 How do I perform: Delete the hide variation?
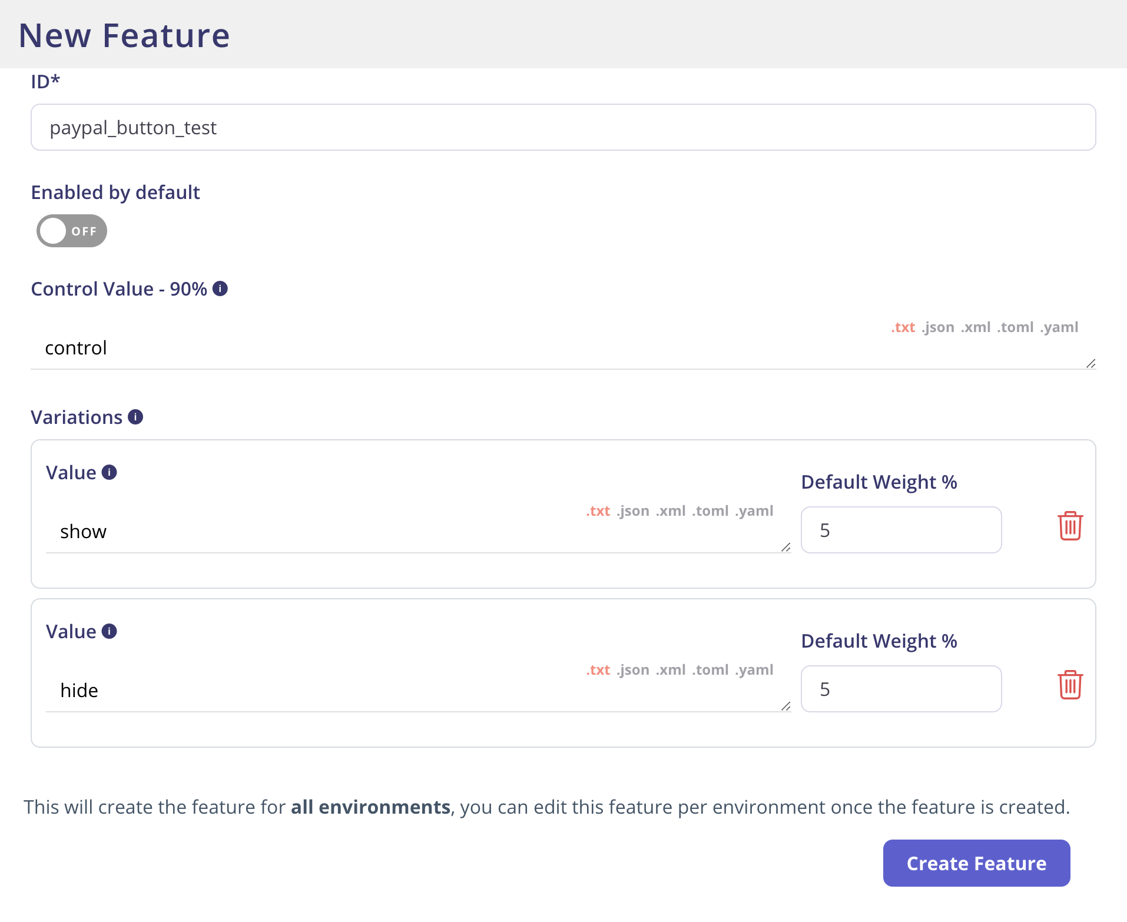click(1070, 684)
